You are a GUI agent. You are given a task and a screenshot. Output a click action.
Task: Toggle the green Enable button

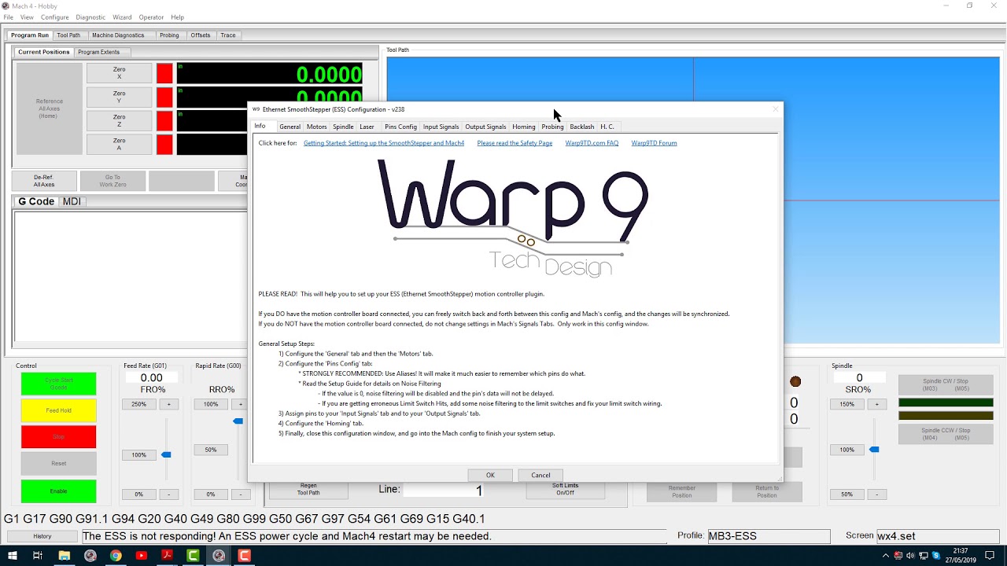pos(58,491)
